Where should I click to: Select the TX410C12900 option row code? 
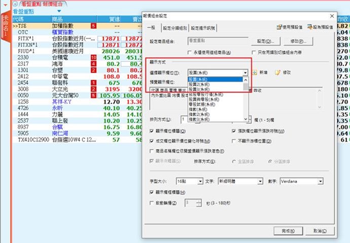pyautogui.click(x=33, y=140)
